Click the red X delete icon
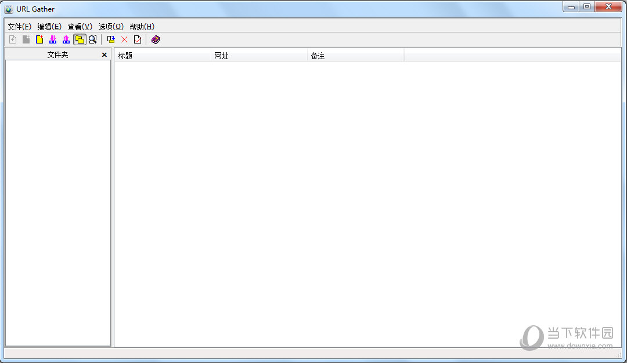The width and height of the screenshot is (627, 363). tap(124, 39)
